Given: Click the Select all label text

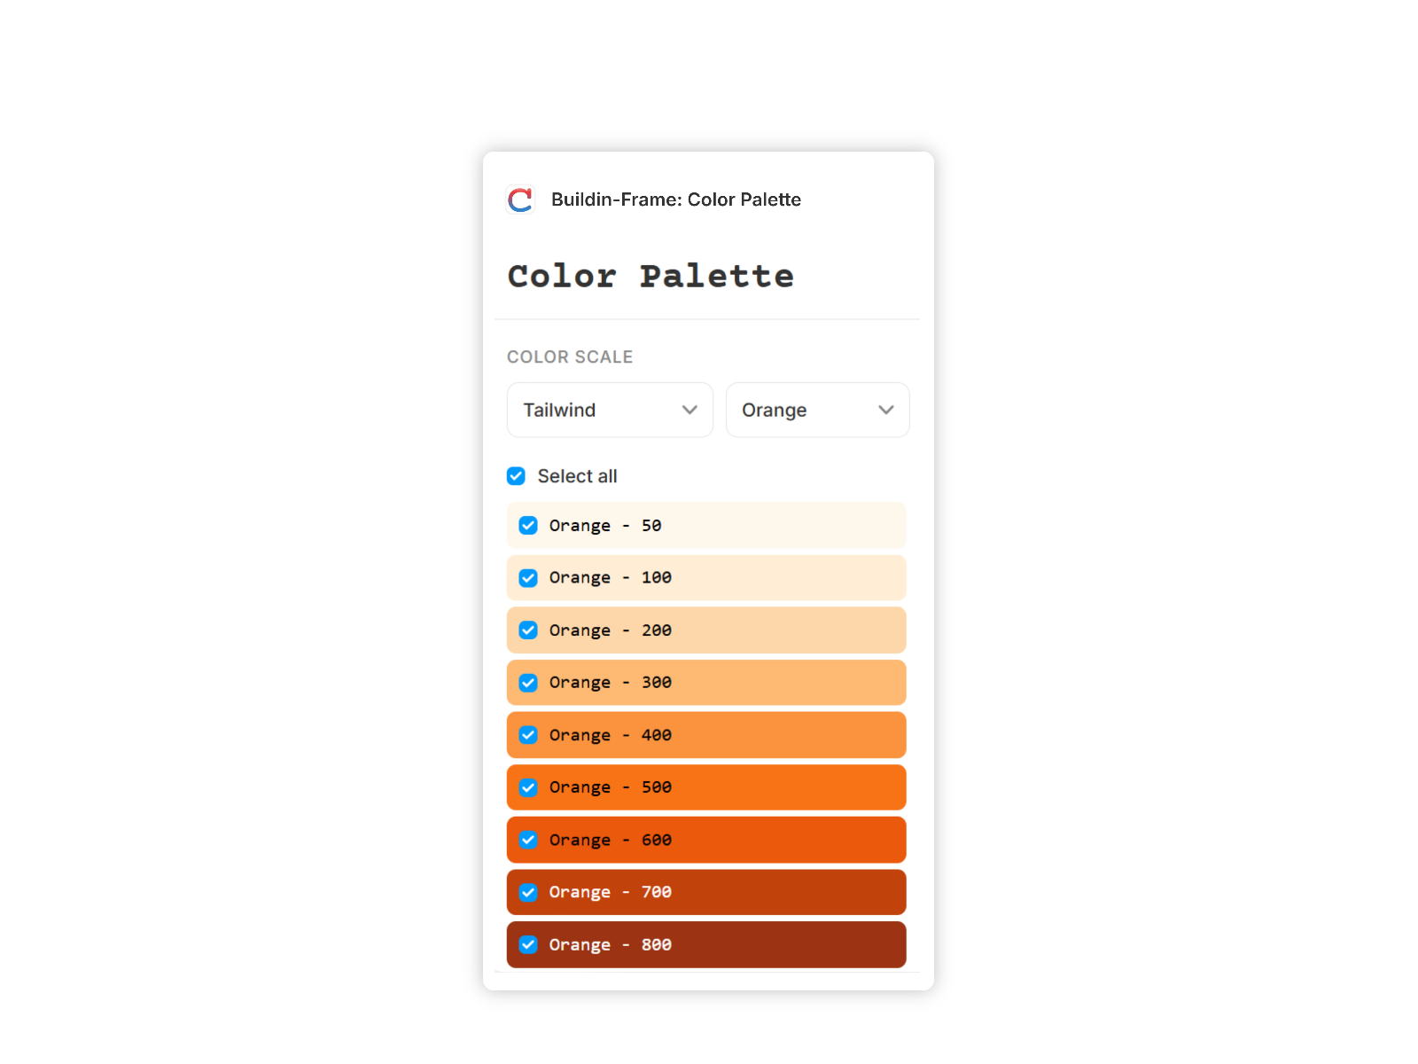Looking at the screenshot, I should 577,476.
